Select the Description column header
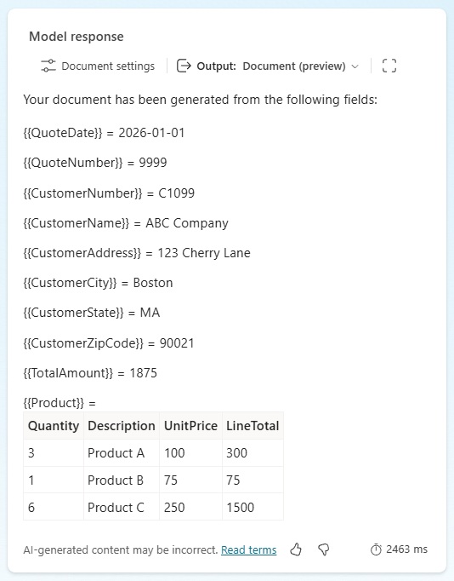 click(122, 426)
